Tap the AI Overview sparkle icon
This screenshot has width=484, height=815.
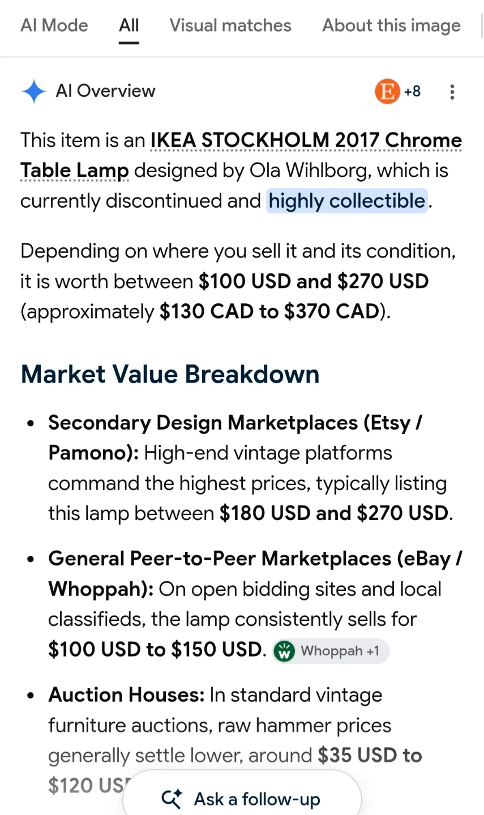point(34,91)
